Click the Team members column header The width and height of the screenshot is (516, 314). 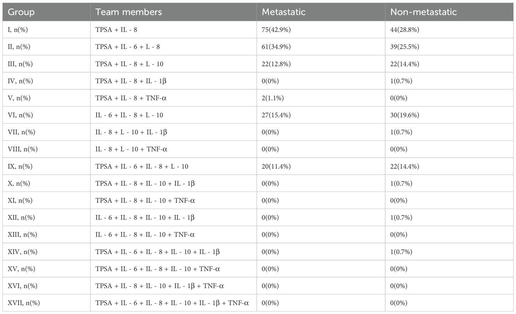(129, 12)
